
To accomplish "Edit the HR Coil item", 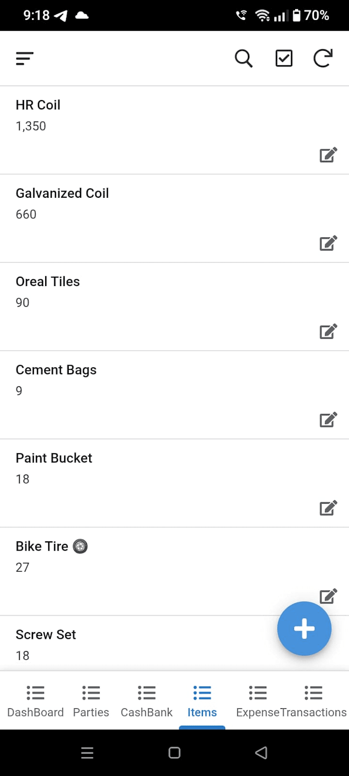I will coord(328,155).
